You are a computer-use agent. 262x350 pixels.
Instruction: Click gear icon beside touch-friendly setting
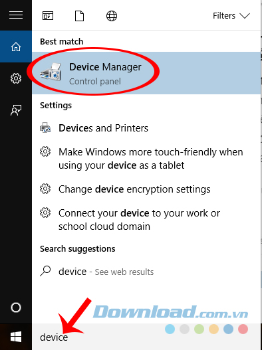click(x=45, y=152)
